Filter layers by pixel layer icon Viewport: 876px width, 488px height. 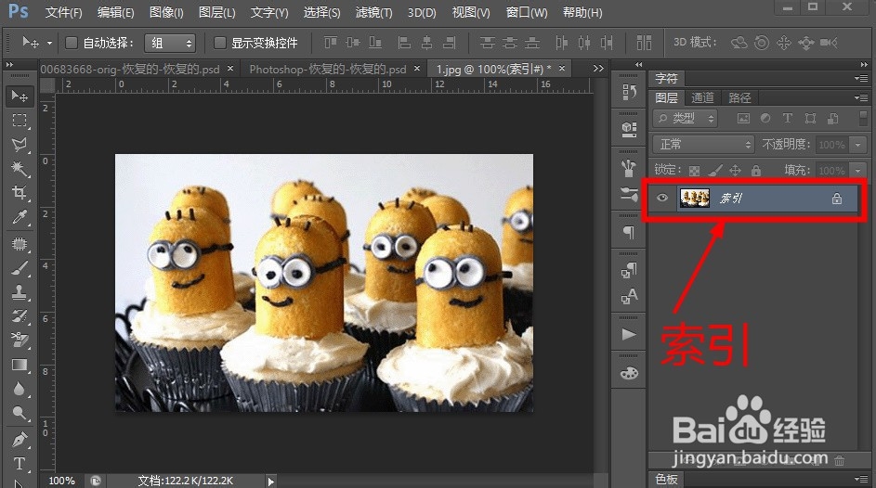click(743, 118)
